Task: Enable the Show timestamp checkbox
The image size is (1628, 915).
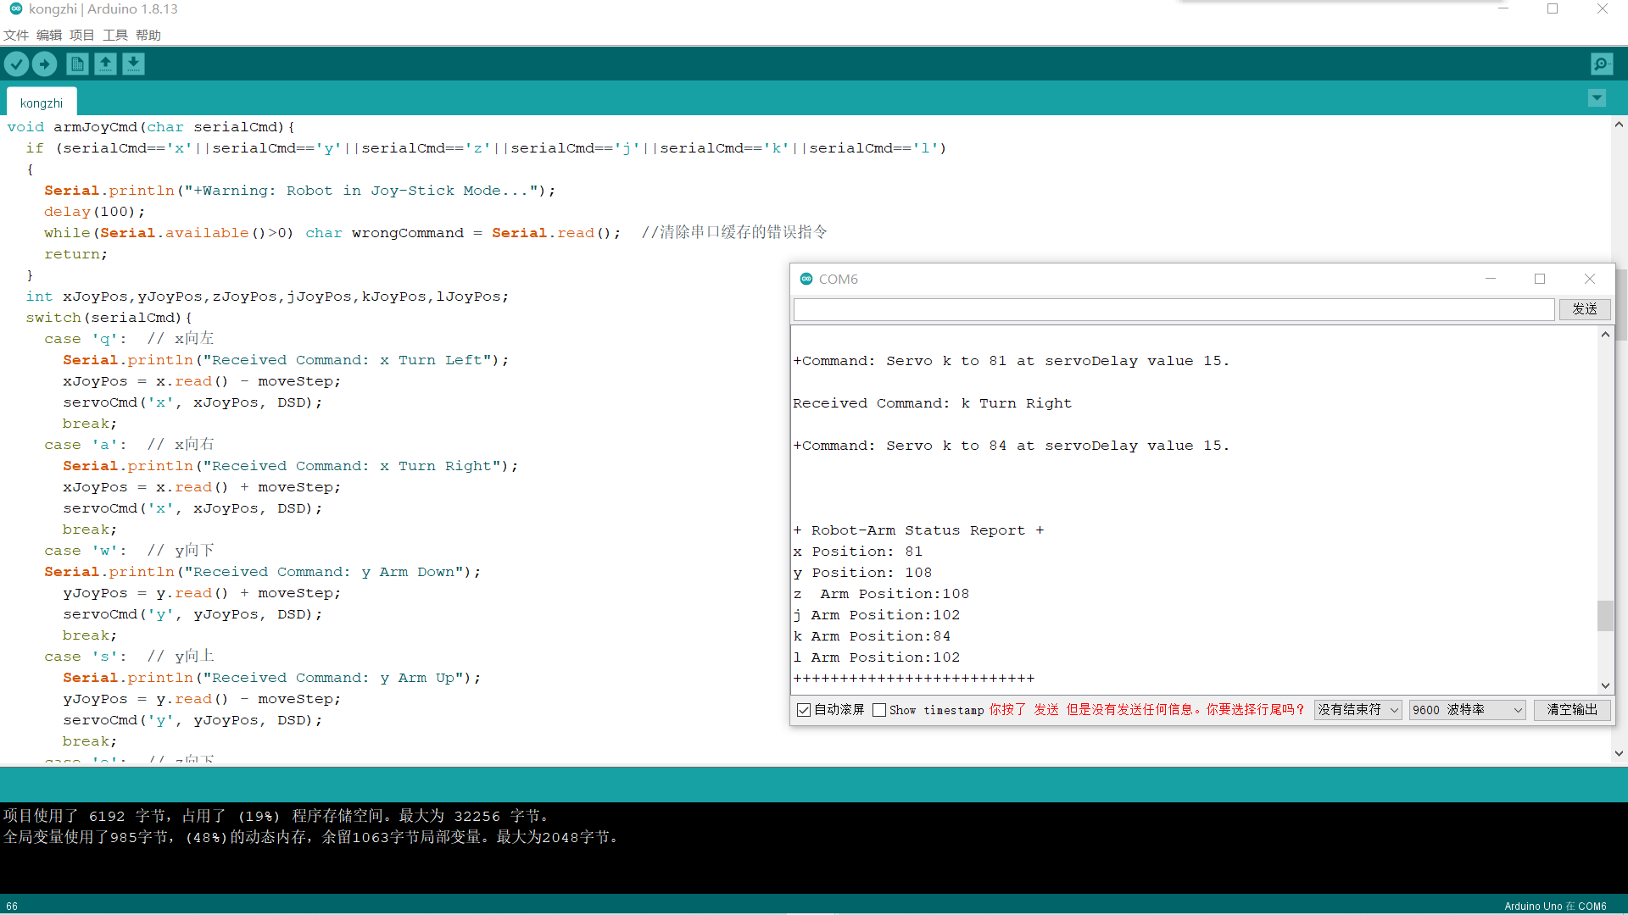Action: (879, 710)
